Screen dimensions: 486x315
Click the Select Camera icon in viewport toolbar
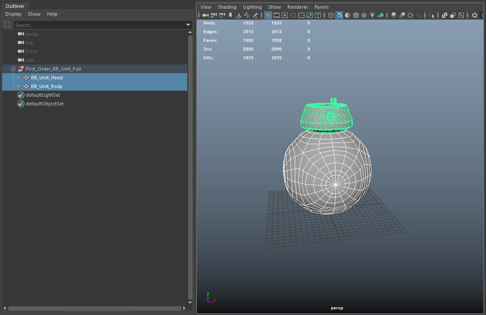[206, 15]
